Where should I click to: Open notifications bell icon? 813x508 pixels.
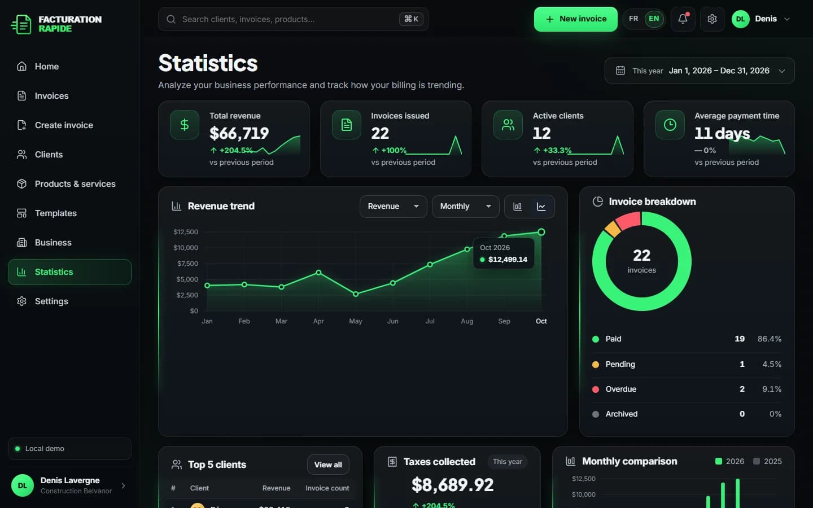click(x=683, y=19)
